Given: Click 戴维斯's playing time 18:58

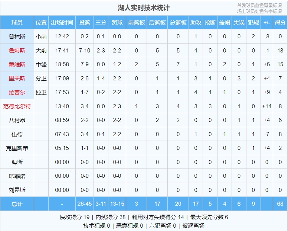Looking at the screenshot, I should [62, 64].
